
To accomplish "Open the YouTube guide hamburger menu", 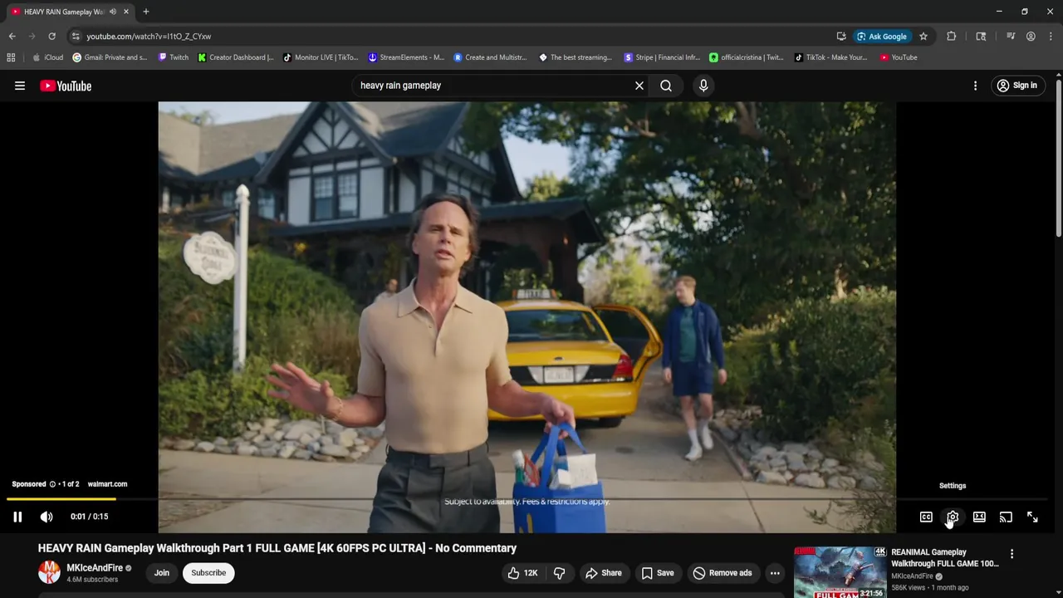I will [x=20, y=86].
